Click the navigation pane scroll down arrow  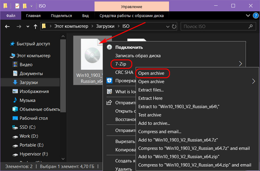pyautogui.click(x=63, y=159)
